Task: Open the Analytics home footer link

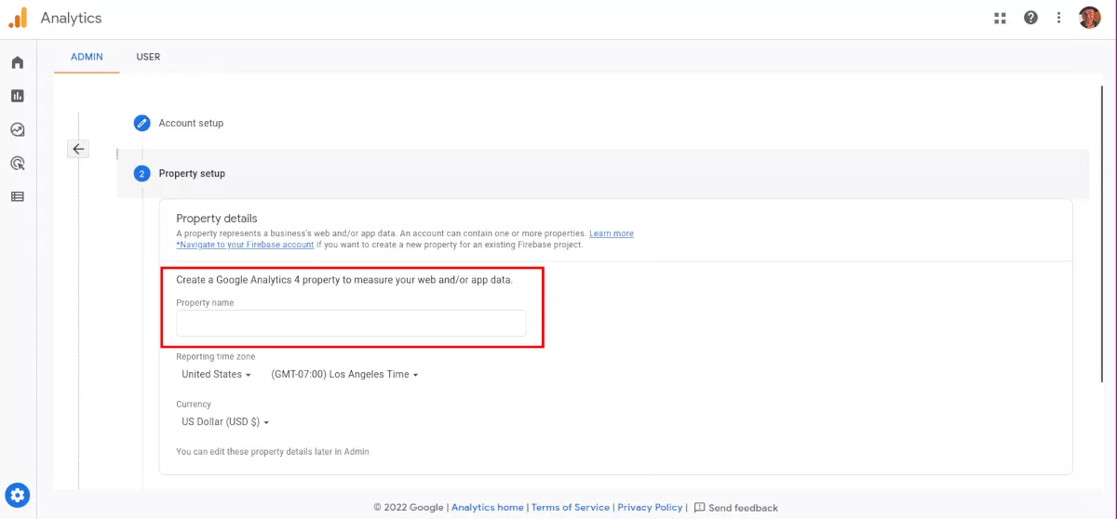Action: tap(488, 508)
